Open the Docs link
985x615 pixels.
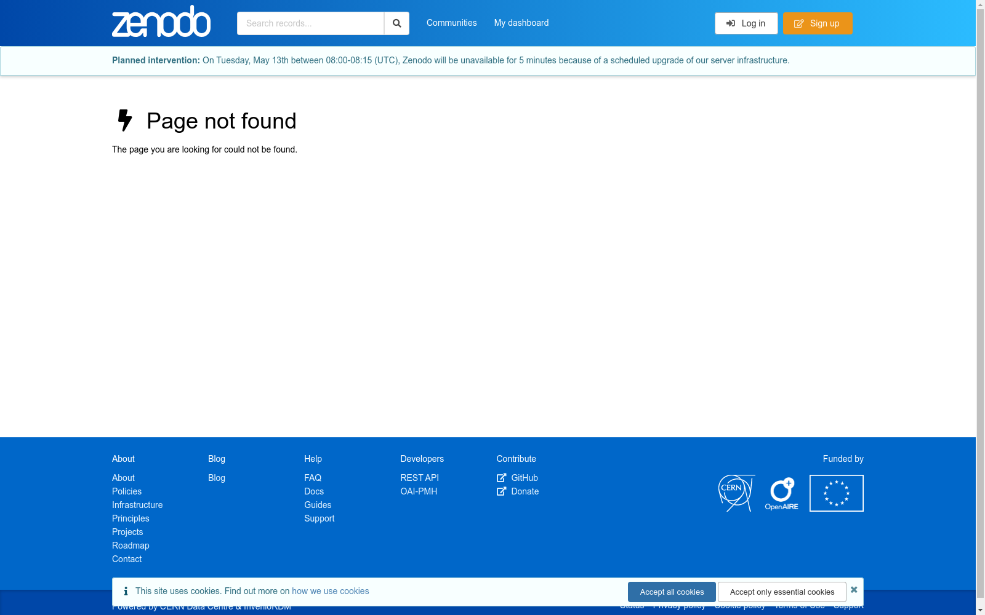pyautogui.click(x=314, y=491)
